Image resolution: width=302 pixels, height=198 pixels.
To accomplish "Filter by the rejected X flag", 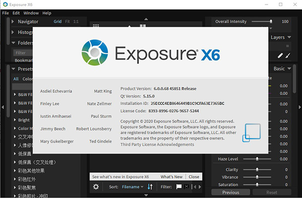I will pyautogui.click(x=187, y=186).
